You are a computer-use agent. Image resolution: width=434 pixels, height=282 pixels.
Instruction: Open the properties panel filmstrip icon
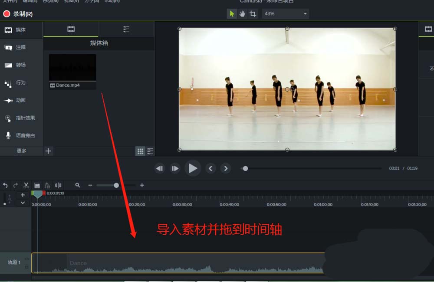point(428,29)
